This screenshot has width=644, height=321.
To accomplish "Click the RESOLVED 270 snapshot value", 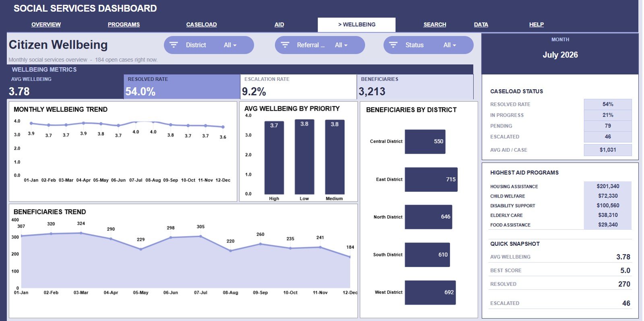I will coord(624,284).
